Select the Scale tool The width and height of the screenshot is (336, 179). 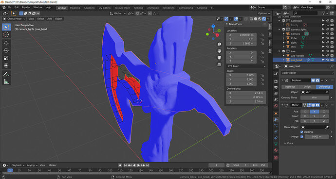coord(6,58)
